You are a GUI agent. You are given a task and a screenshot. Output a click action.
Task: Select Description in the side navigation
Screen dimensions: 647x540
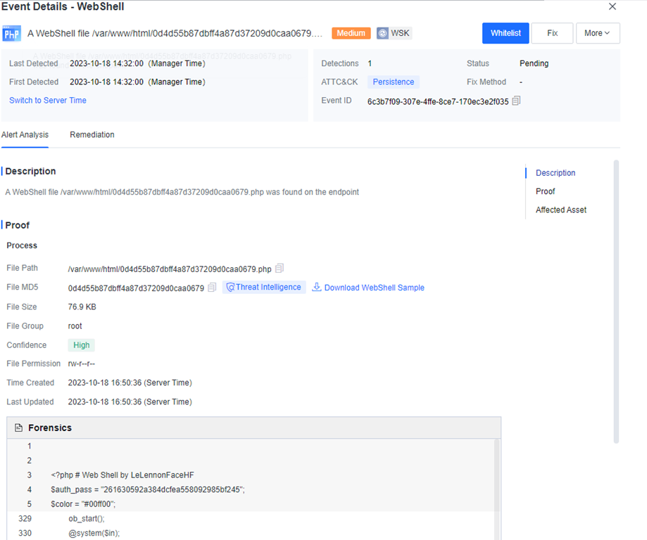point(555,173)
